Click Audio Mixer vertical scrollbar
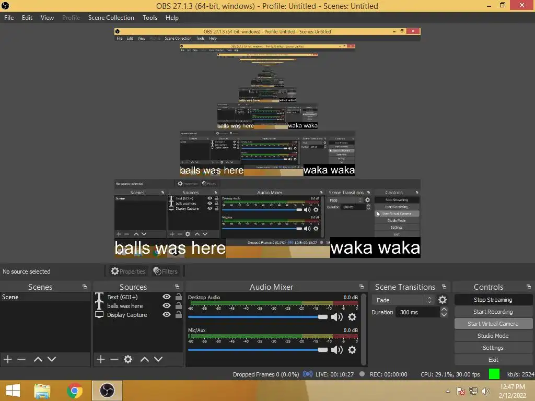The width and height of the screenshot is (535, 401). tap(364, 329)
